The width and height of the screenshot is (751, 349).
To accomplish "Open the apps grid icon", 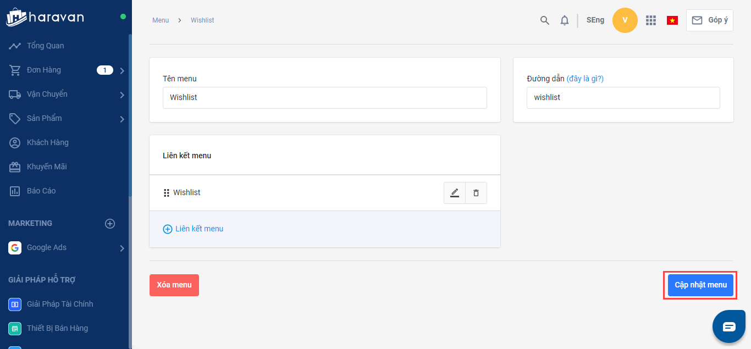I will (651, 20).
